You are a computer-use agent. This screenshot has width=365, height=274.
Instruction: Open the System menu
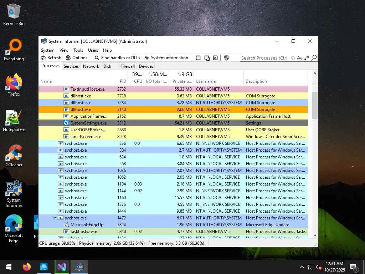(x=48, y=50)
